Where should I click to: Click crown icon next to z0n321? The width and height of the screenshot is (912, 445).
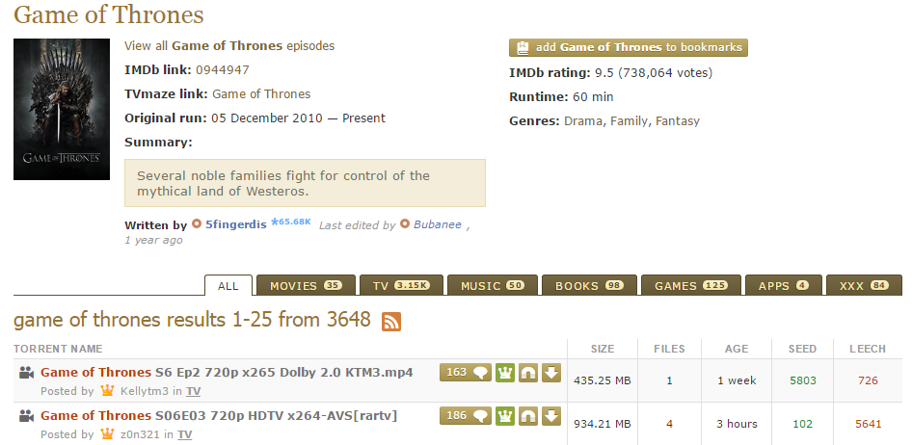(107, 433)
